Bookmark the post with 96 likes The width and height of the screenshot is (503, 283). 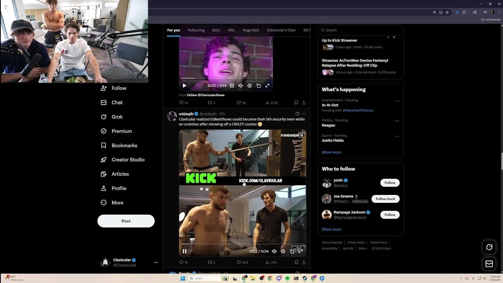pos(296,103)
